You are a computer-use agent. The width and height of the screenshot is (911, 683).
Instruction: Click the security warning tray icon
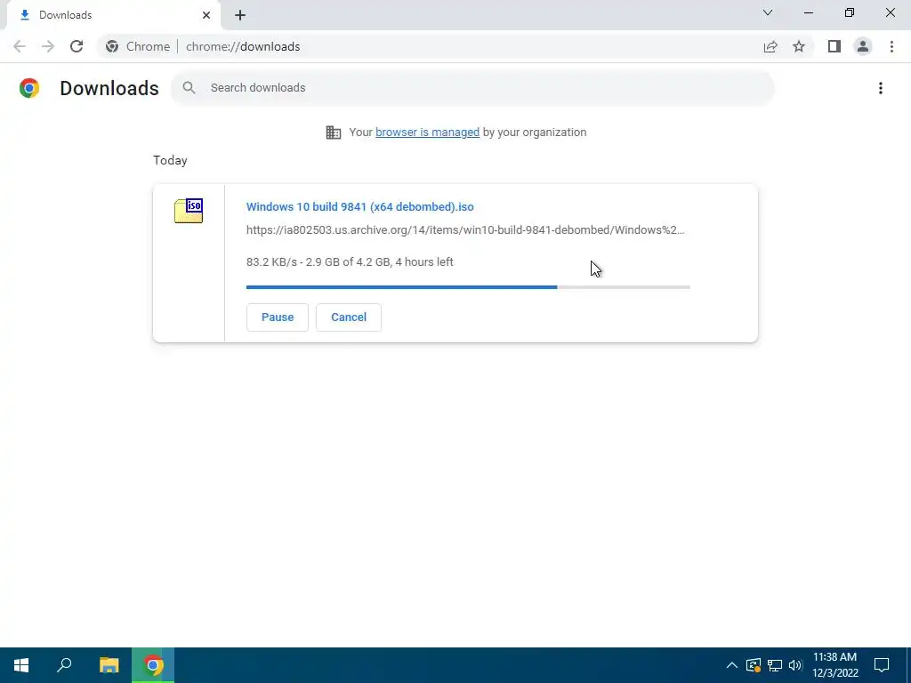754,665
